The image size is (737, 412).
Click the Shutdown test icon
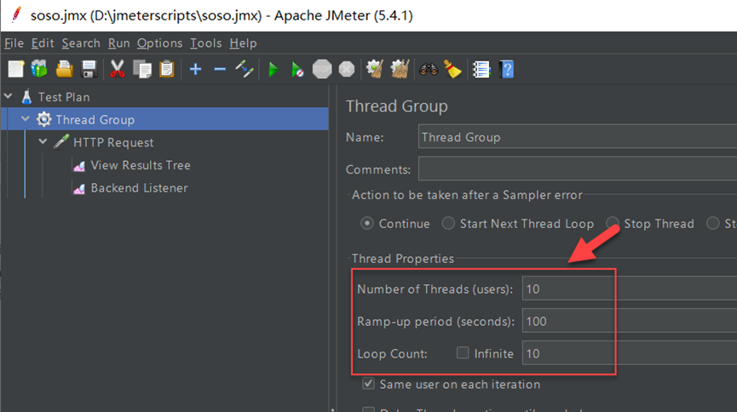tap(347, 70)
